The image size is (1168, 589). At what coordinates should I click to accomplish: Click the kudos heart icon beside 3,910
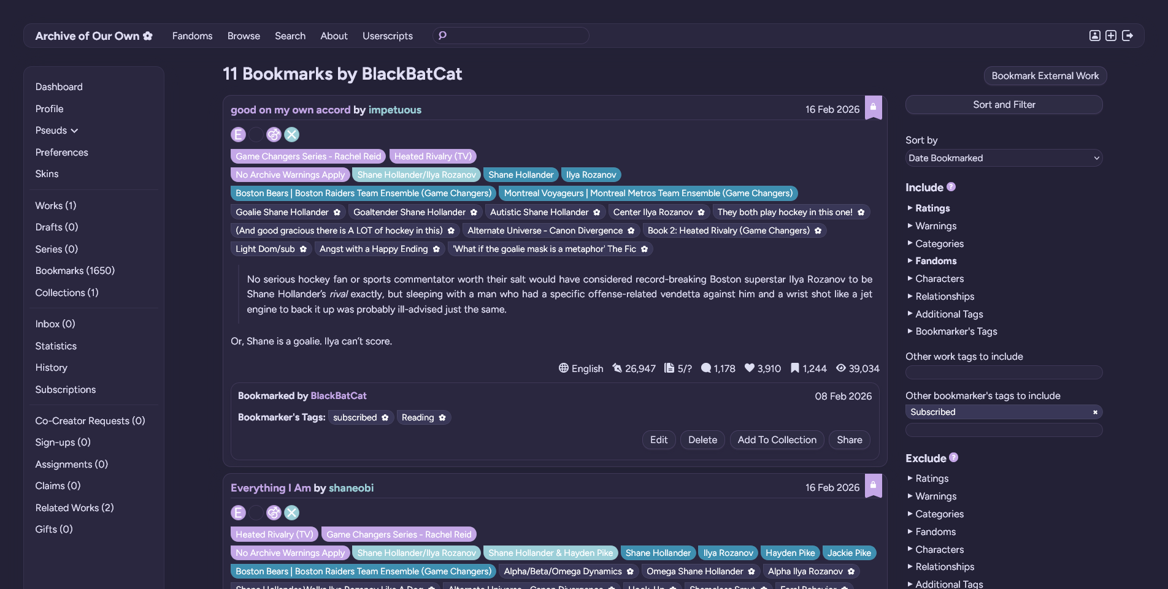click(750, 368)
